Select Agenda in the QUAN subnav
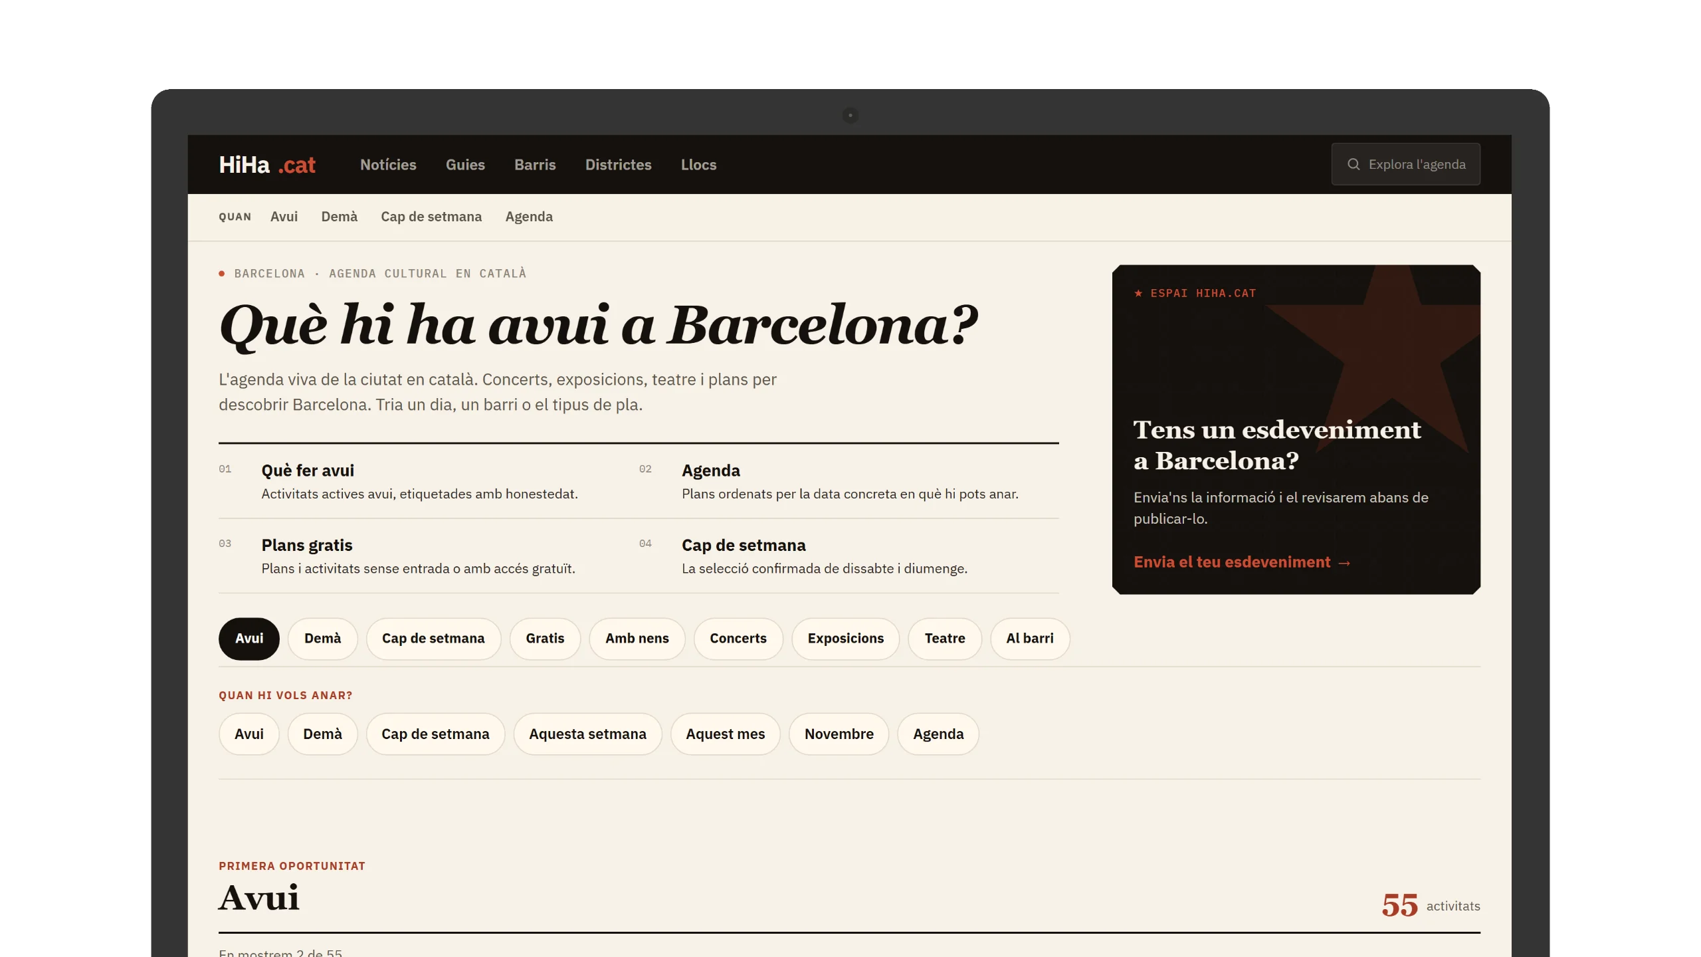1701x957 pixels. (529, 217)
